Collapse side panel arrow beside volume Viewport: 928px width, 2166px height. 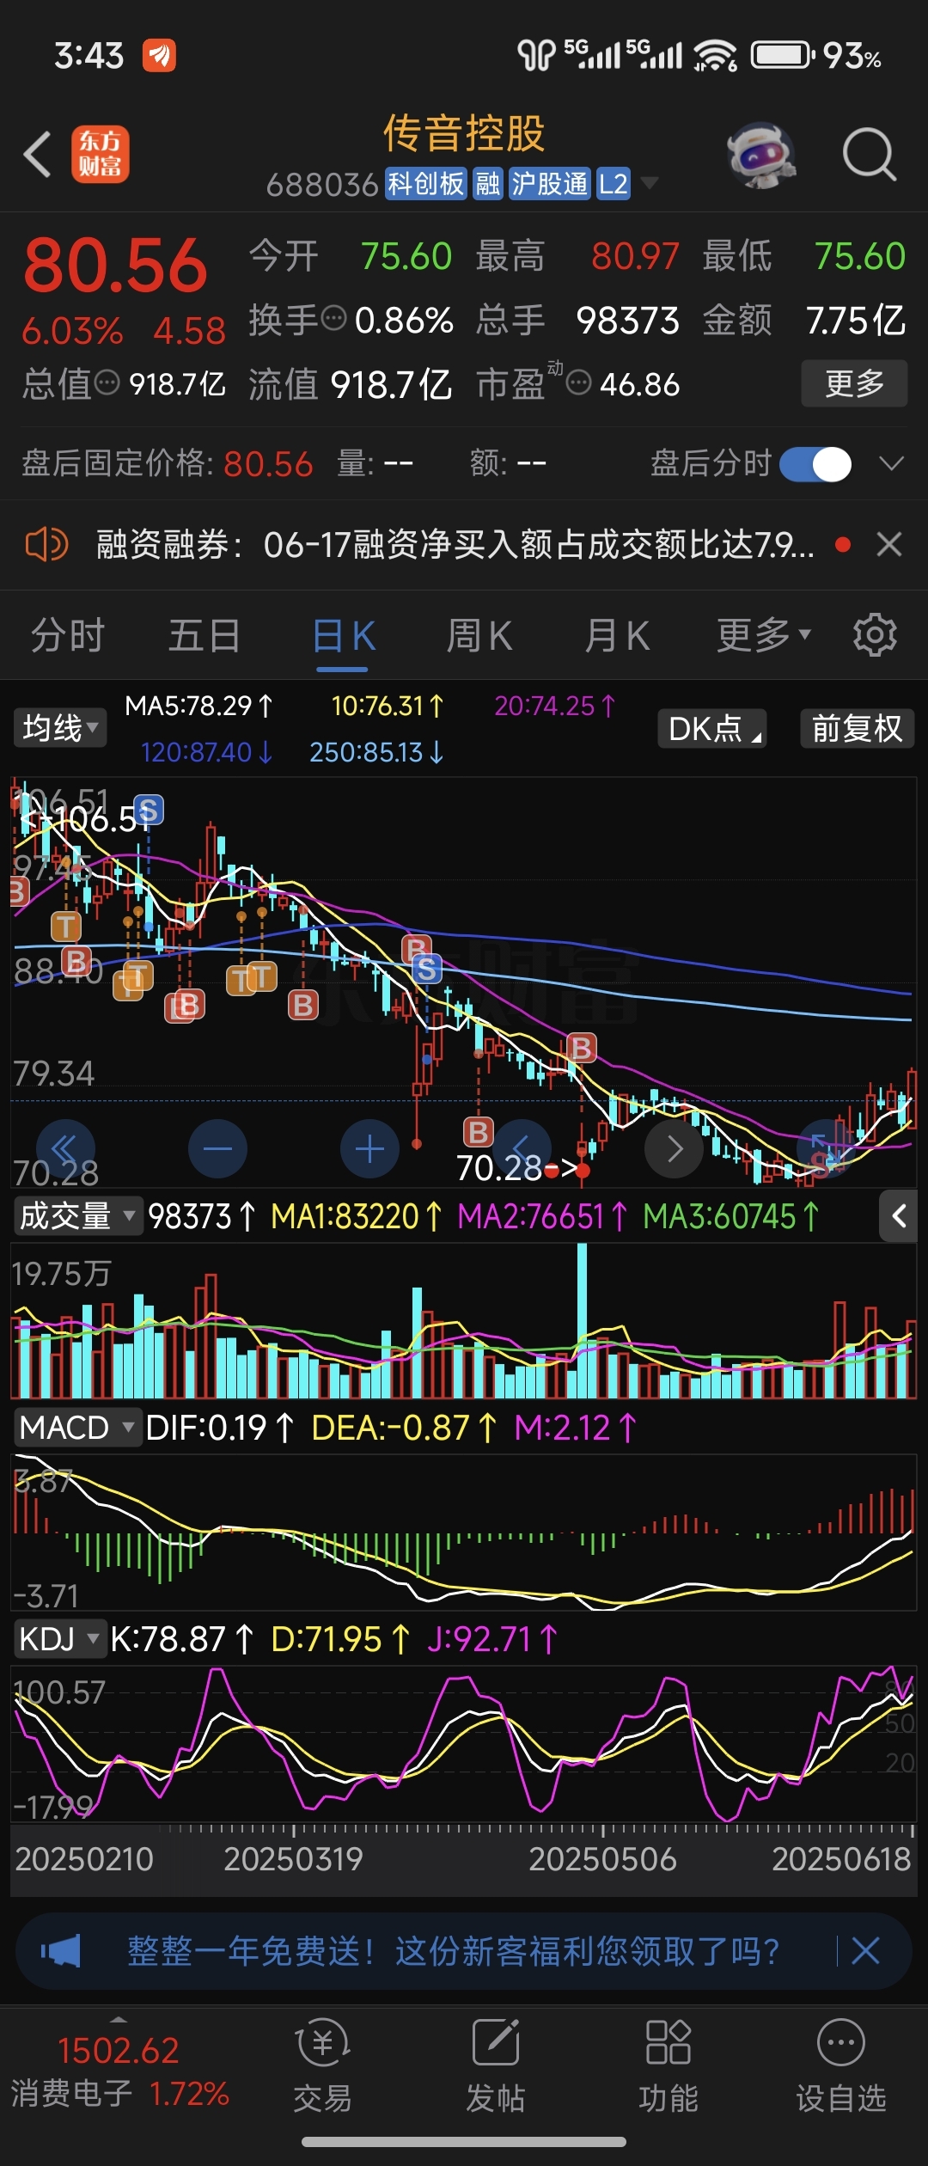(x=899, y=1216)
